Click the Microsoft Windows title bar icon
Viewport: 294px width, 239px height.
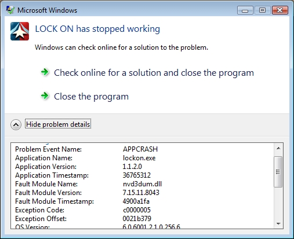click(x=10, y=10)
